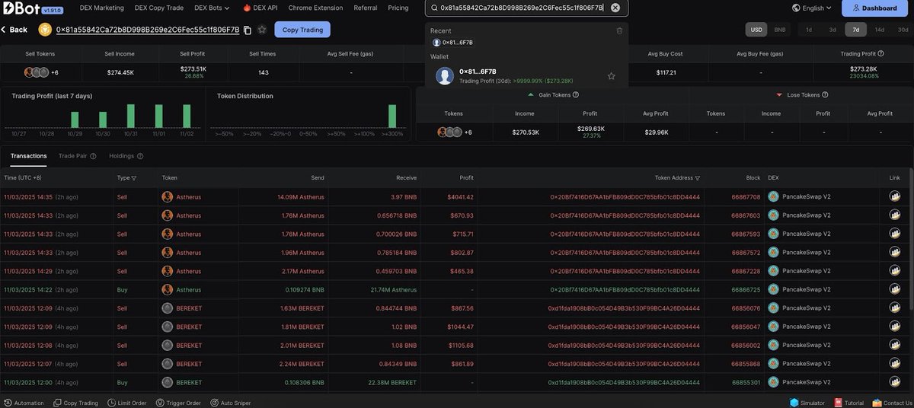Click the >+300% token distribution bar
This screenshot has height=408, width=914.
(x=392, y=116)
